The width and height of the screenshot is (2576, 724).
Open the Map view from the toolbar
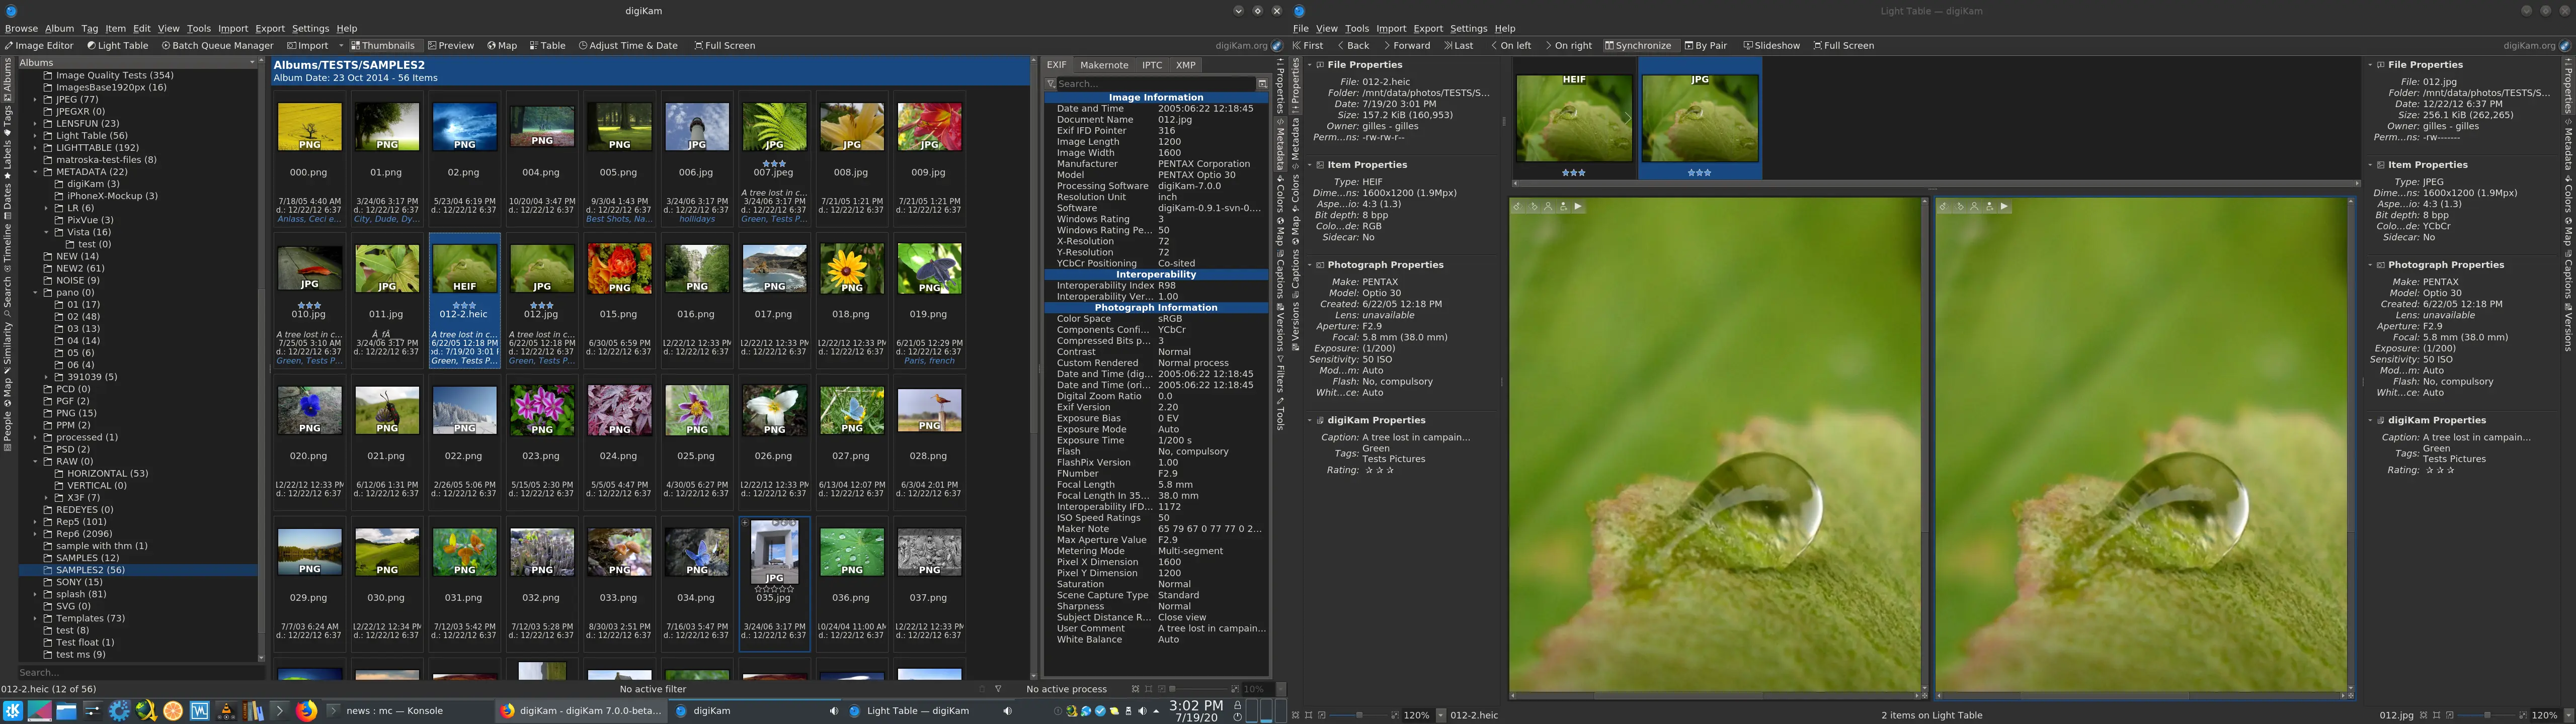click(503, 45)
